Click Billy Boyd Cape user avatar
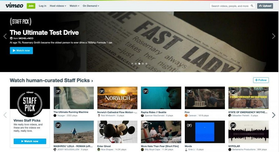The image size is (279, 152). coord(142,150)
